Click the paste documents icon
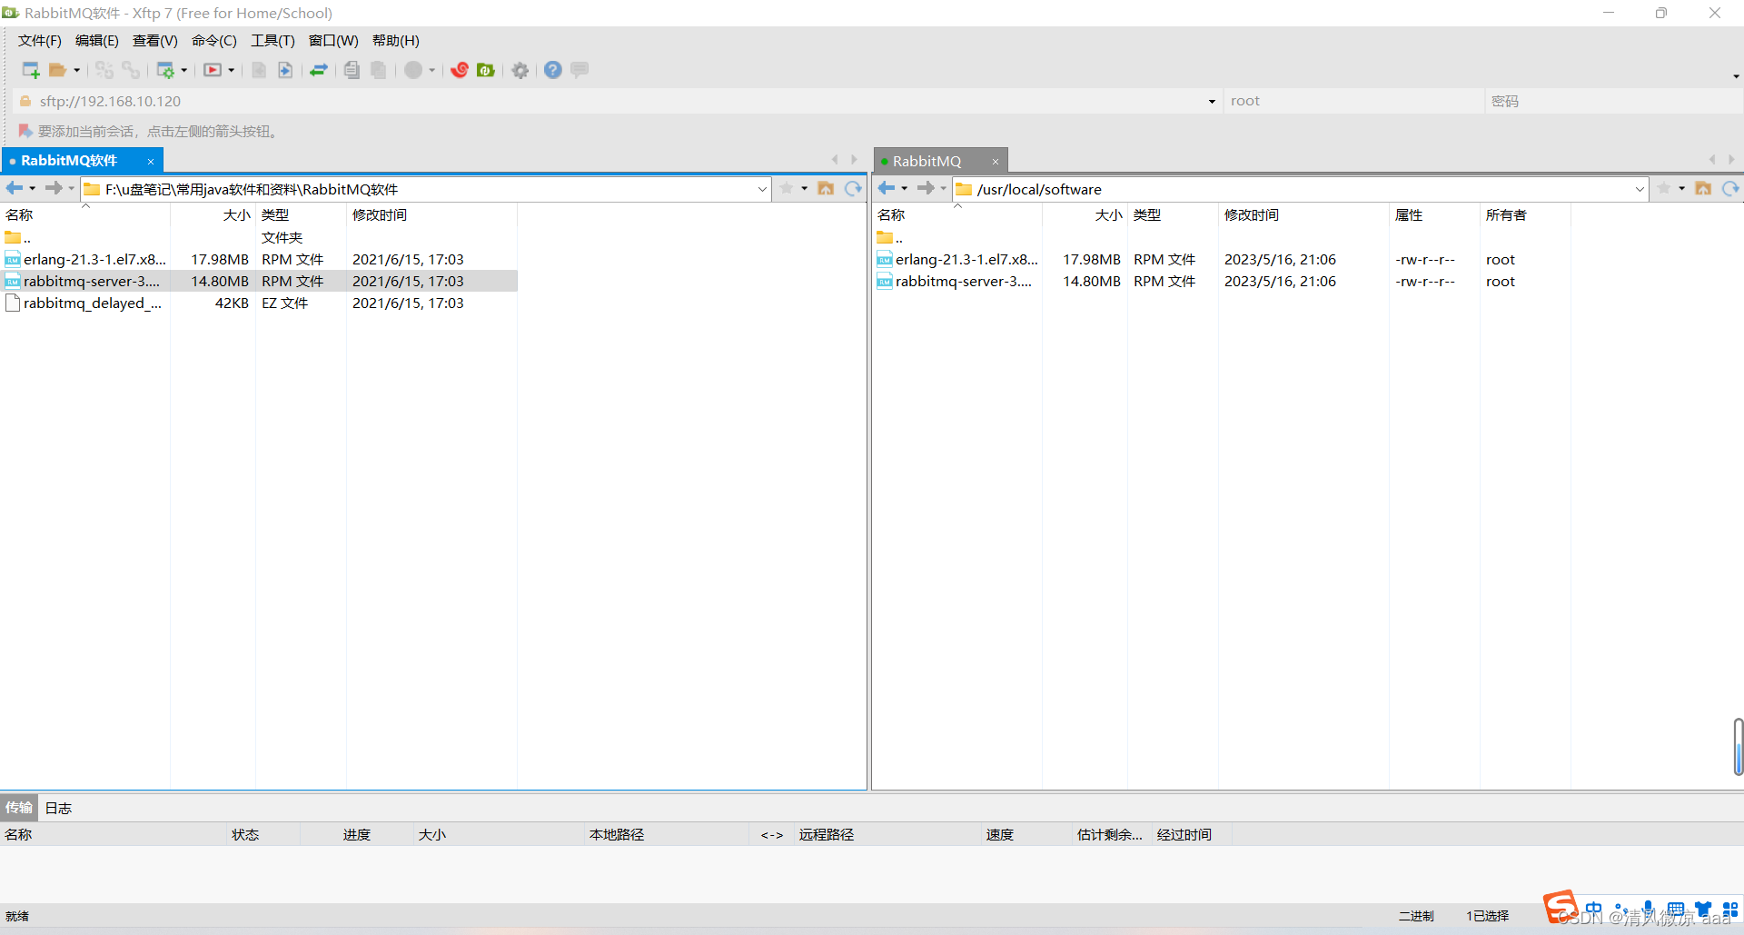The height and width of the screenshot is (935, 1744). [379, 70]
